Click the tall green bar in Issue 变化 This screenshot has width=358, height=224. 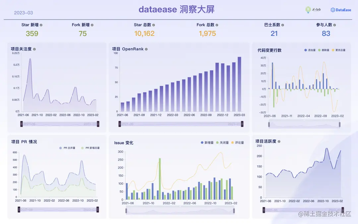(x=160, y=179)
